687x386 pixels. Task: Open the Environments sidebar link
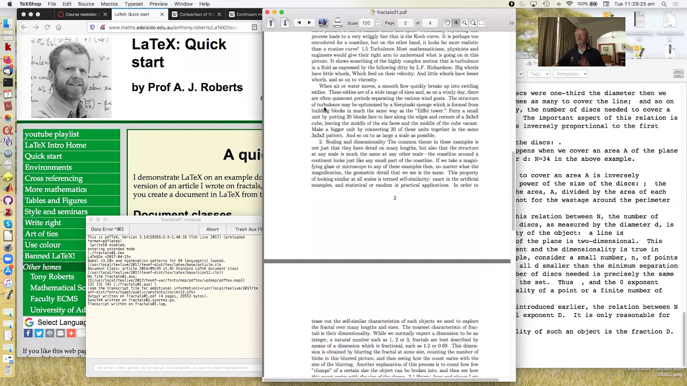48,167
